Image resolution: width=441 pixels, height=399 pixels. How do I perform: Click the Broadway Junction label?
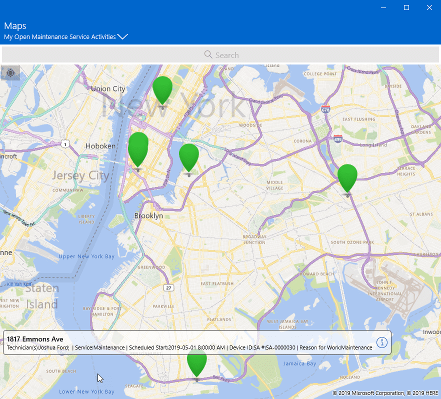[254, 239]
